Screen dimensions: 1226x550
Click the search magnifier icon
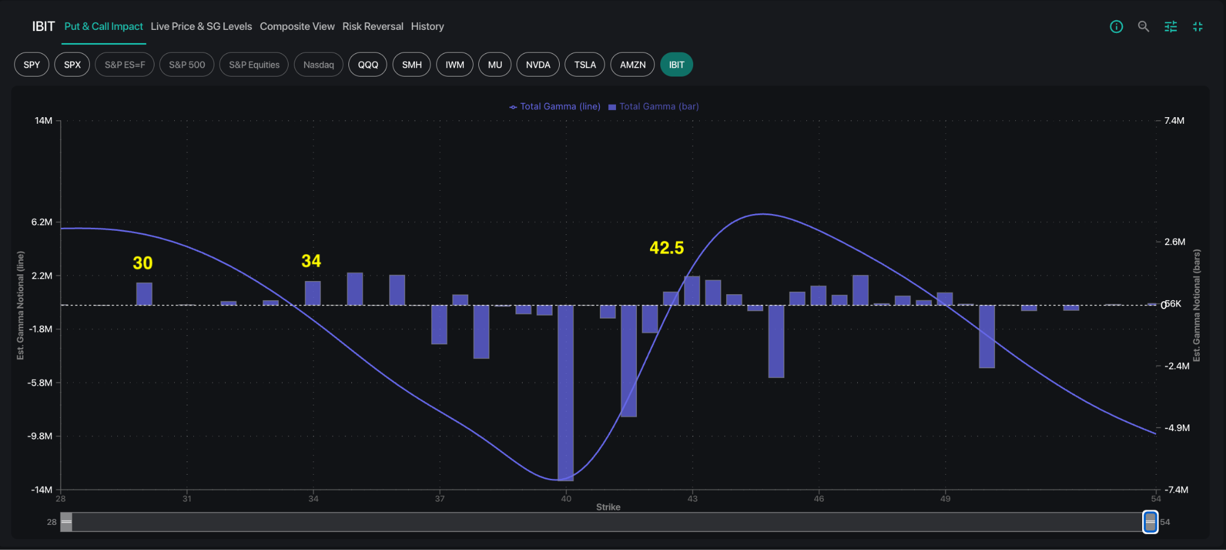click(1143, 26)
